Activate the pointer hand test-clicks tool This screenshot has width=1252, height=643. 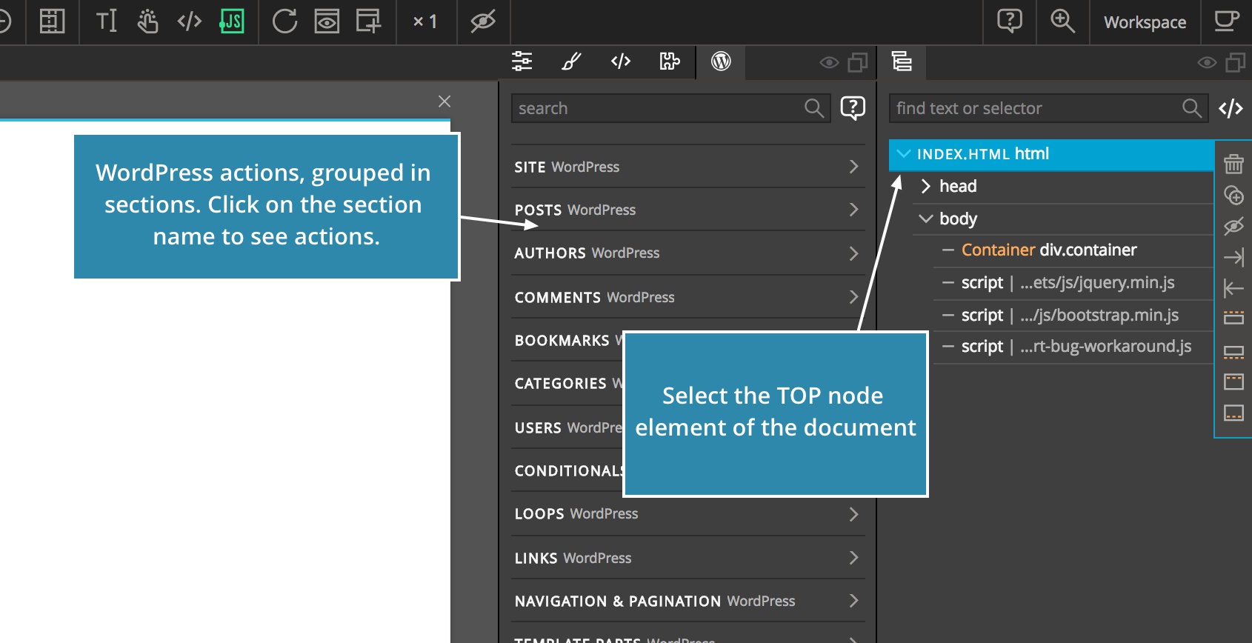point(147,21)
